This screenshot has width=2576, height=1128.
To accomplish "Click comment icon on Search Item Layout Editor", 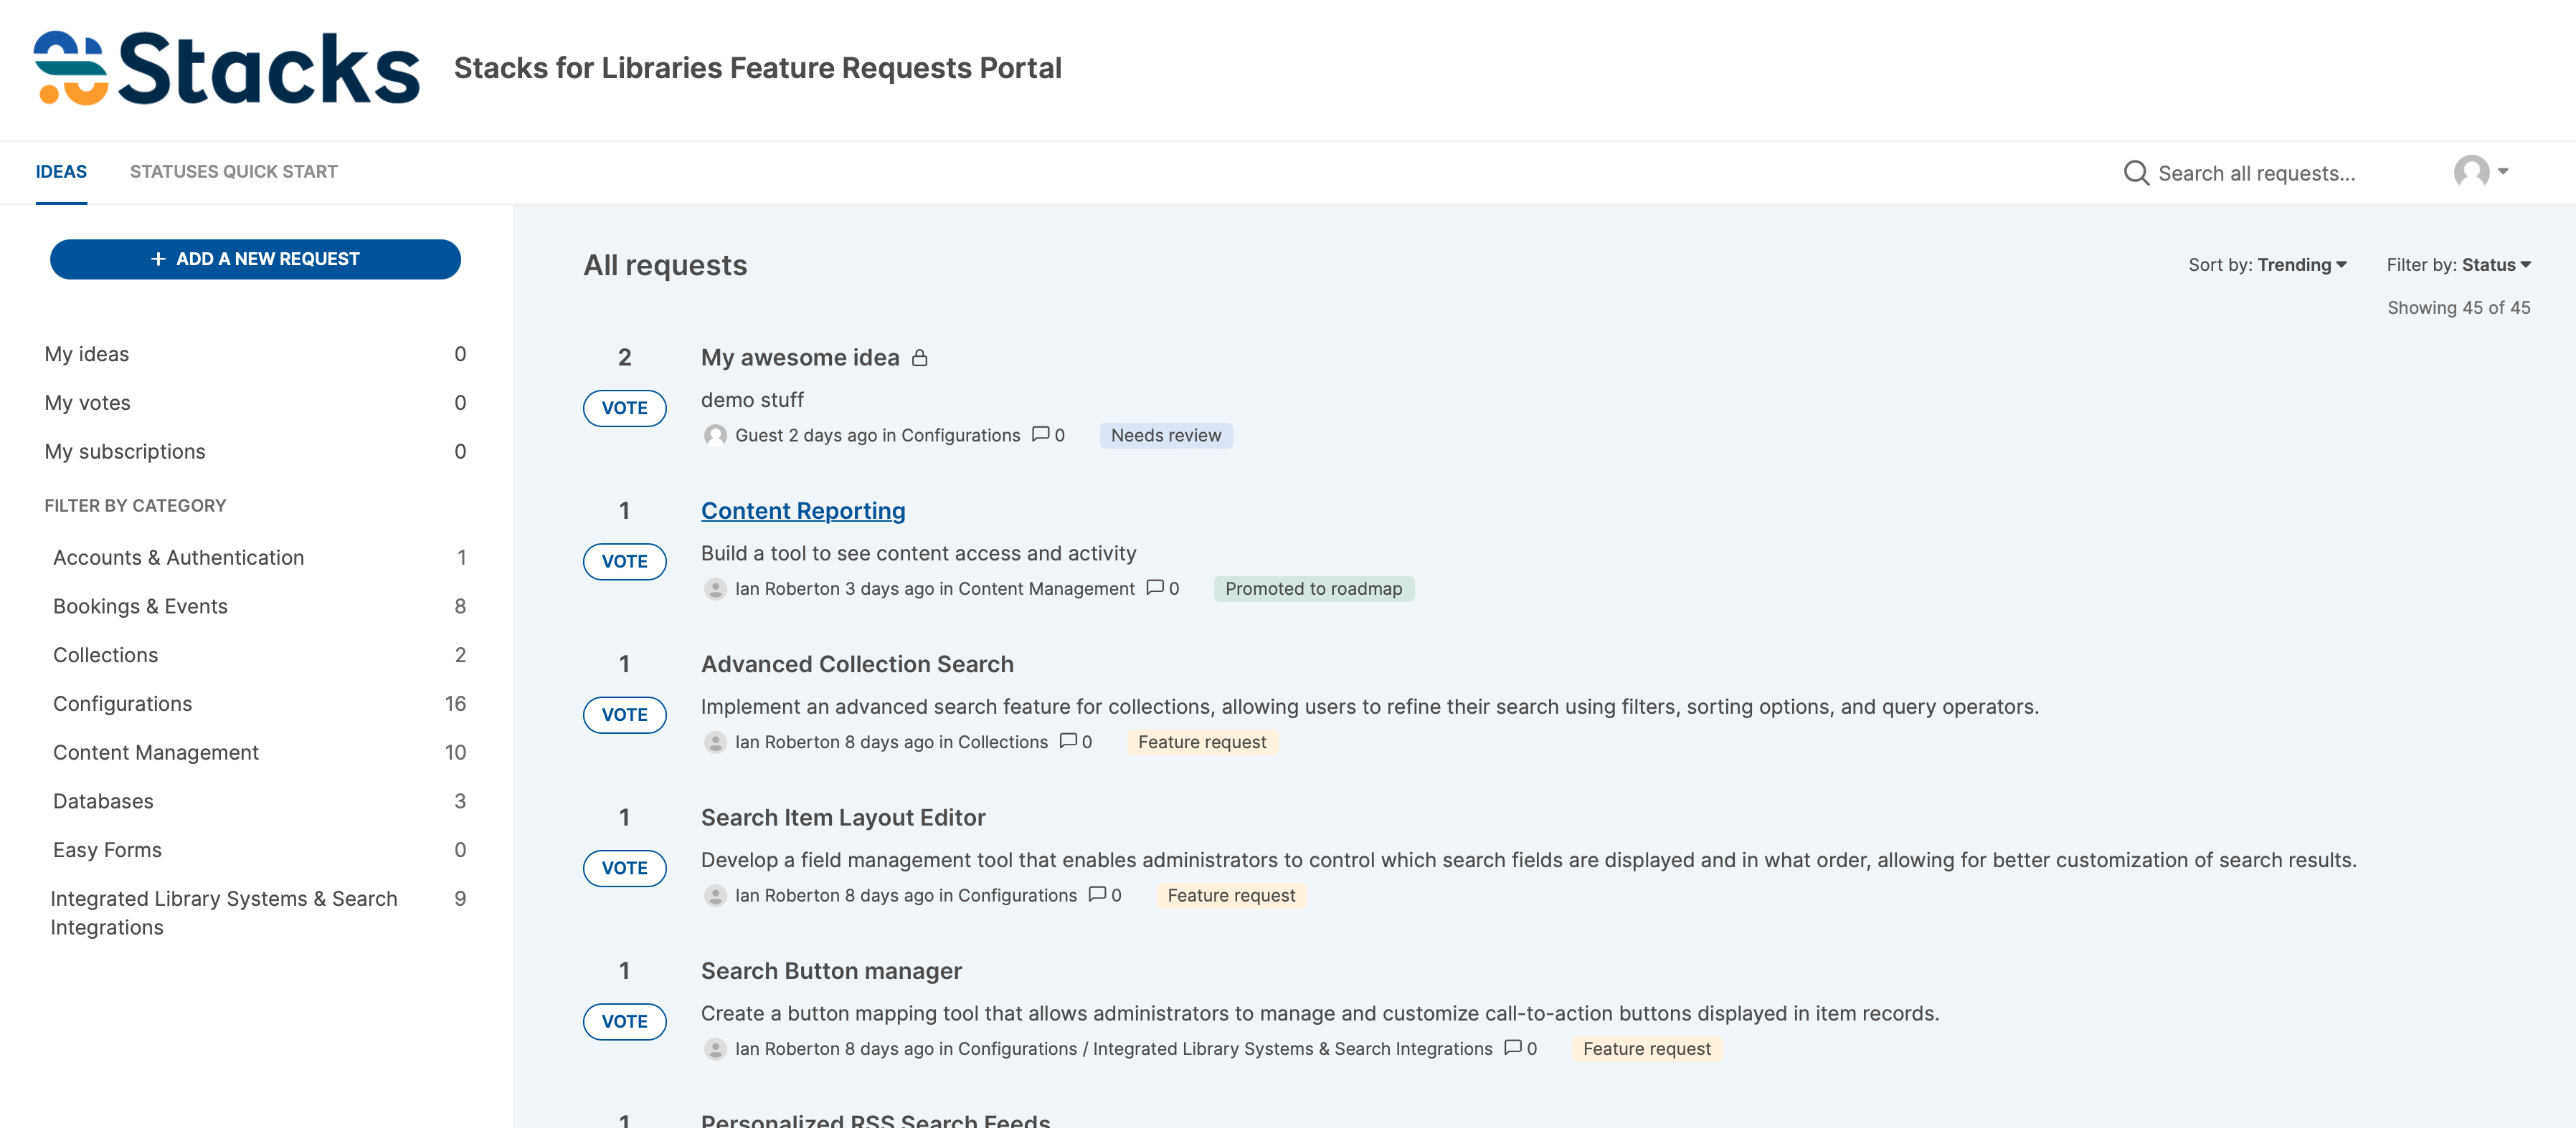I will 1097,895.
